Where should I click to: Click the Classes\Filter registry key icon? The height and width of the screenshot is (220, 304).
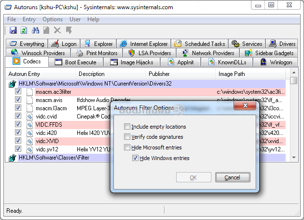[13, 158]
